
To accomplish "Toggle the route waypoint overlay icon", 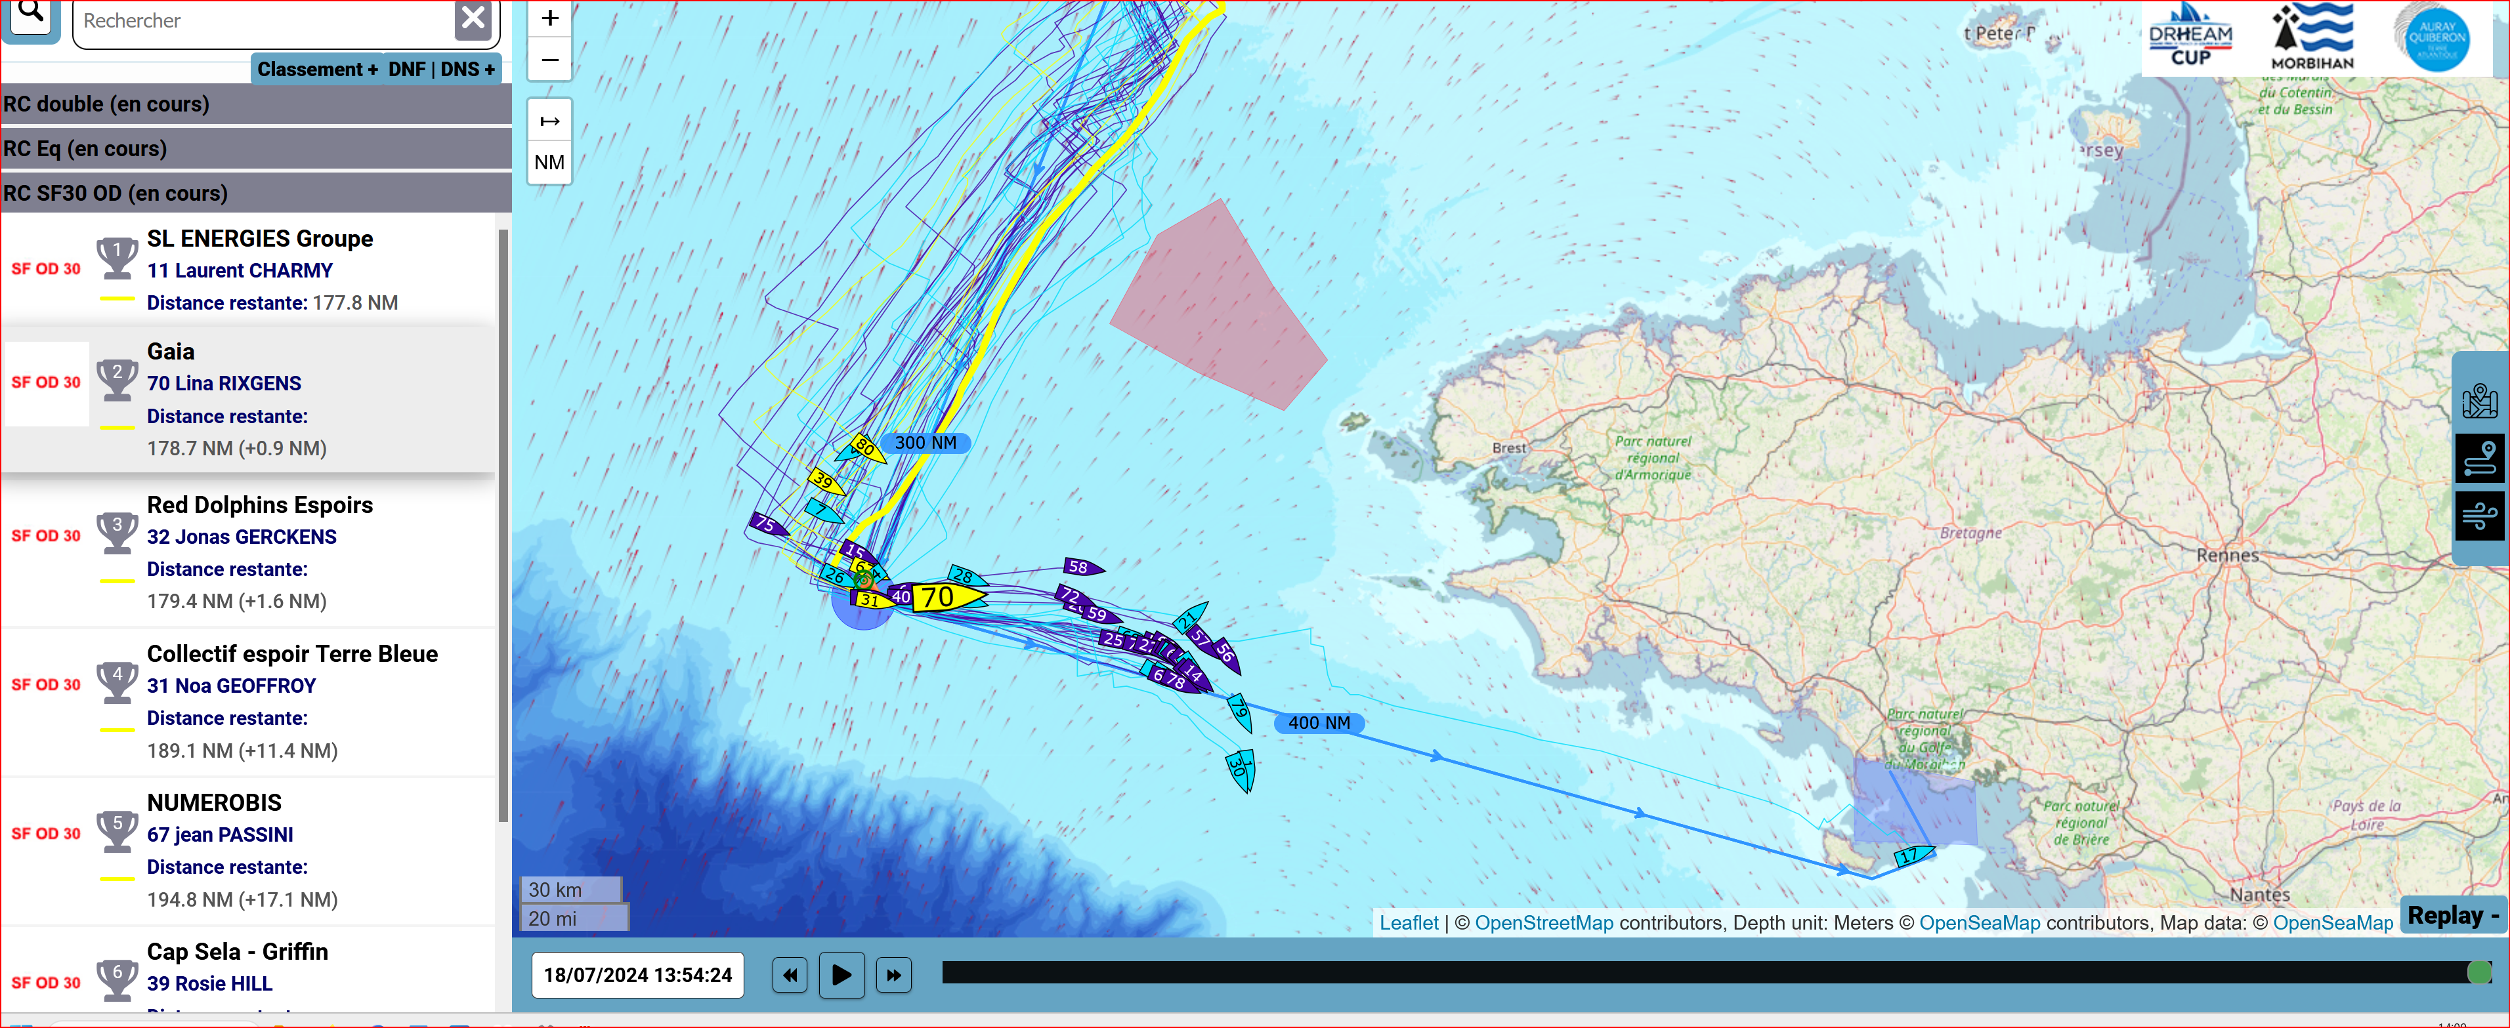I will (2480, 459).
